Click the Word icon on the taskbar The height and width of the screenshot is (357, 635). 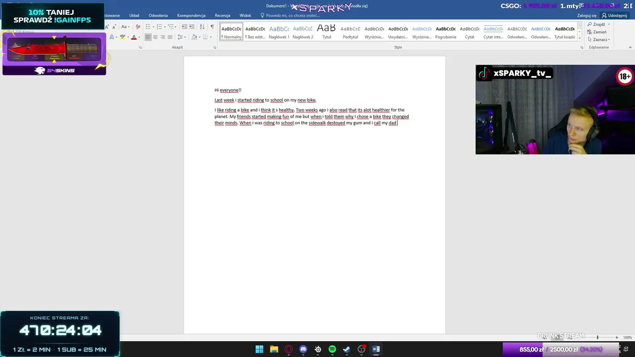pos(376,349)
